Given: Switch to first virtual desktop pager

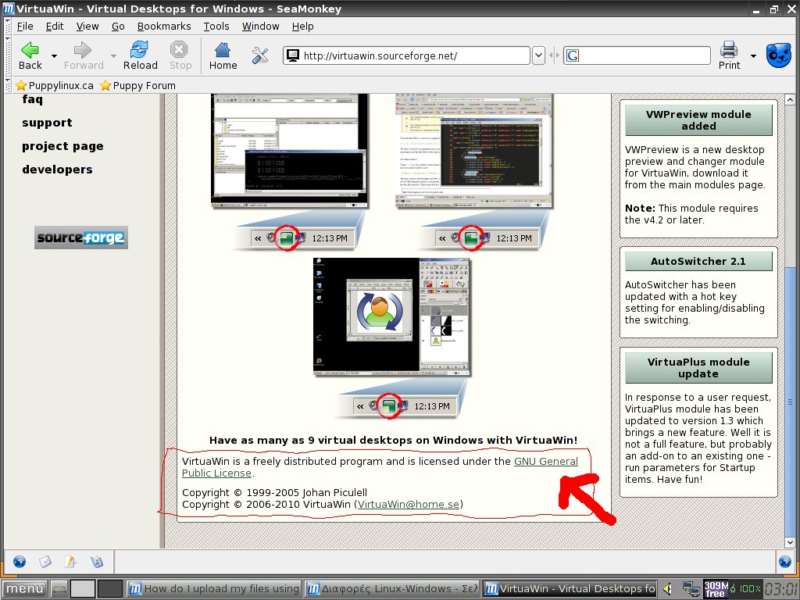Looking at the screenshot, I should (x=82, y=589).
